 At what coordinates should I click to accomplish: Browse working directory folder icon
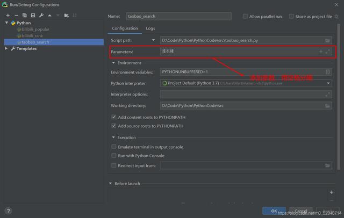click(328, 106)
